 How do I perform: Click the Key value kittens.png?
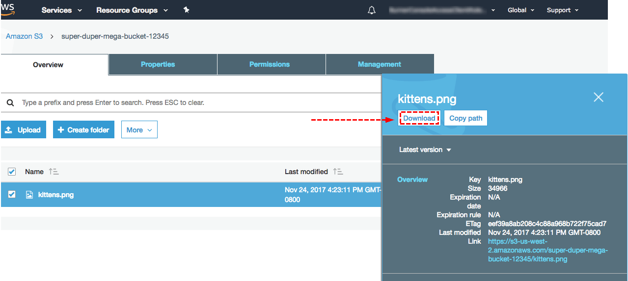(505, 179)
